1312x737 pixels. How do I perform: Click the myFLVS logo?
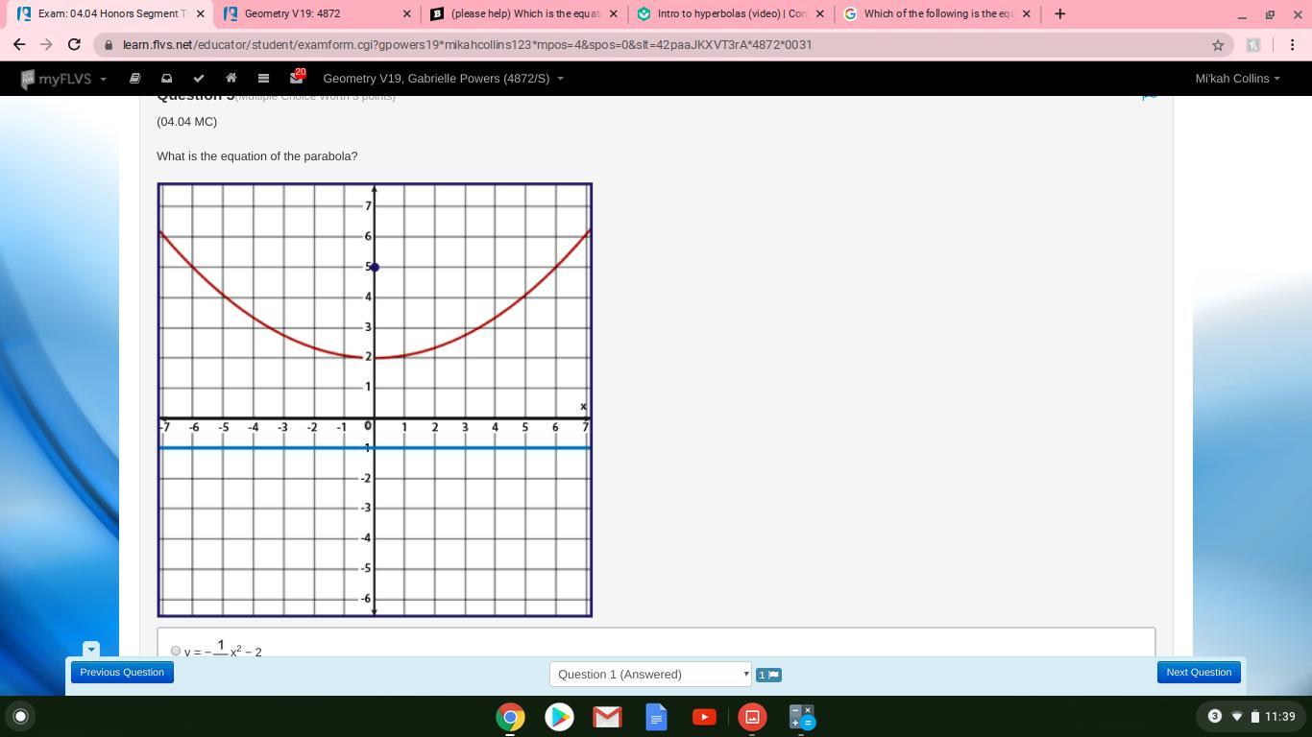(57, 79)
